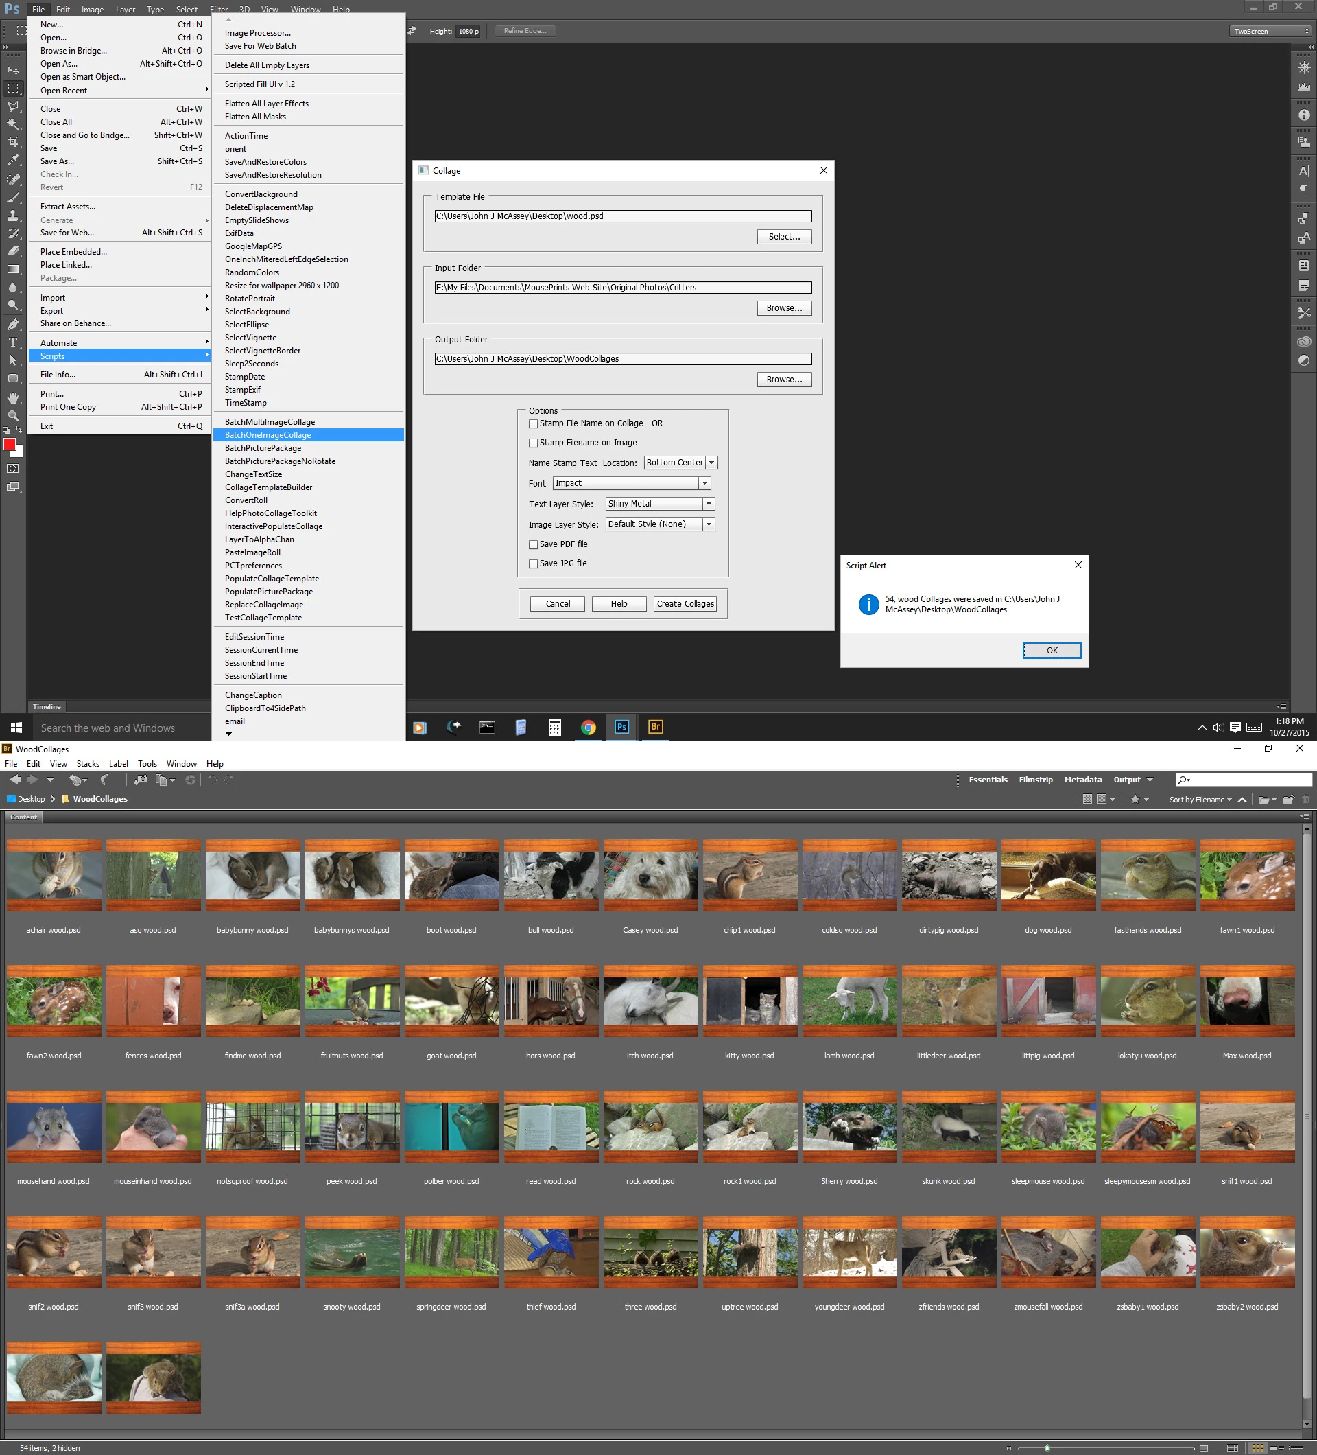Choose CollageTemplateBuilder from Scripts submenu
Screen dimensions: 1317x1455
click(x=268, y=487)
